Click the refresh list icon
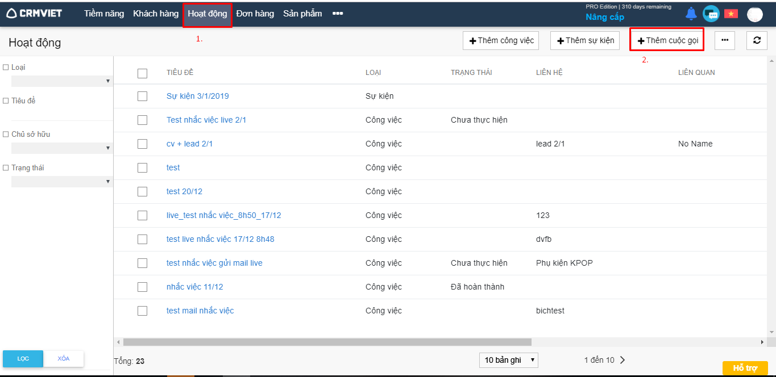Image resolution: width=776 pixels, height=377 pixels. [x=757, y=40]
